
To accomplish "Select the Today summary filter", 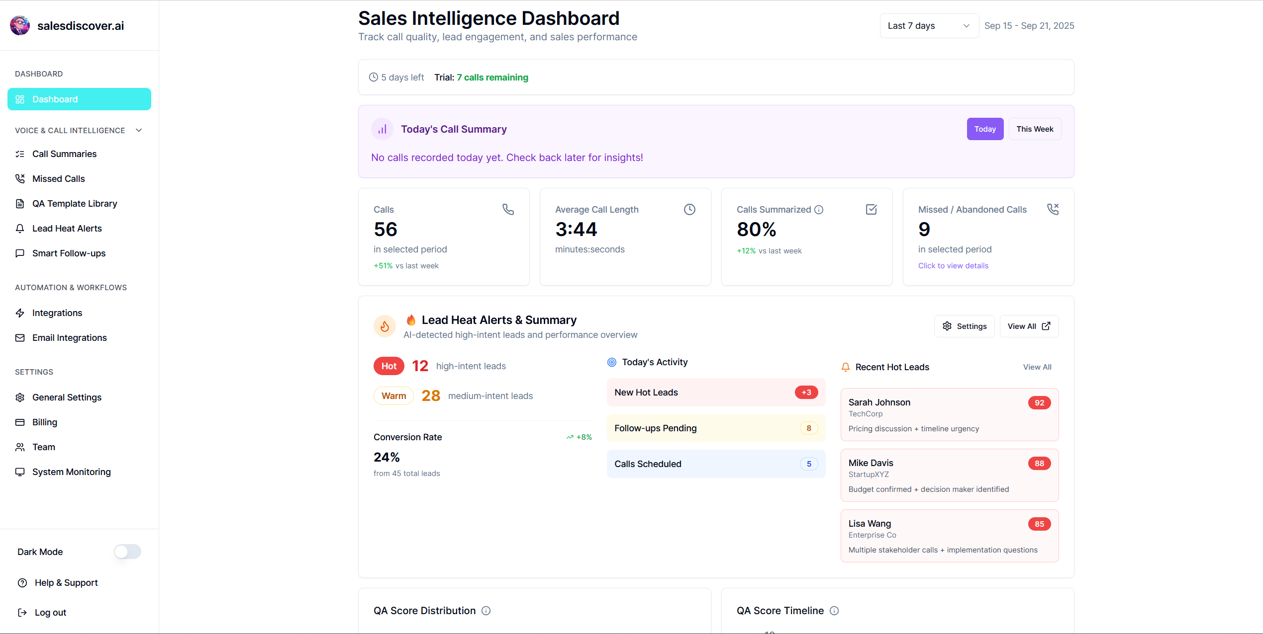I will [985, 129].
